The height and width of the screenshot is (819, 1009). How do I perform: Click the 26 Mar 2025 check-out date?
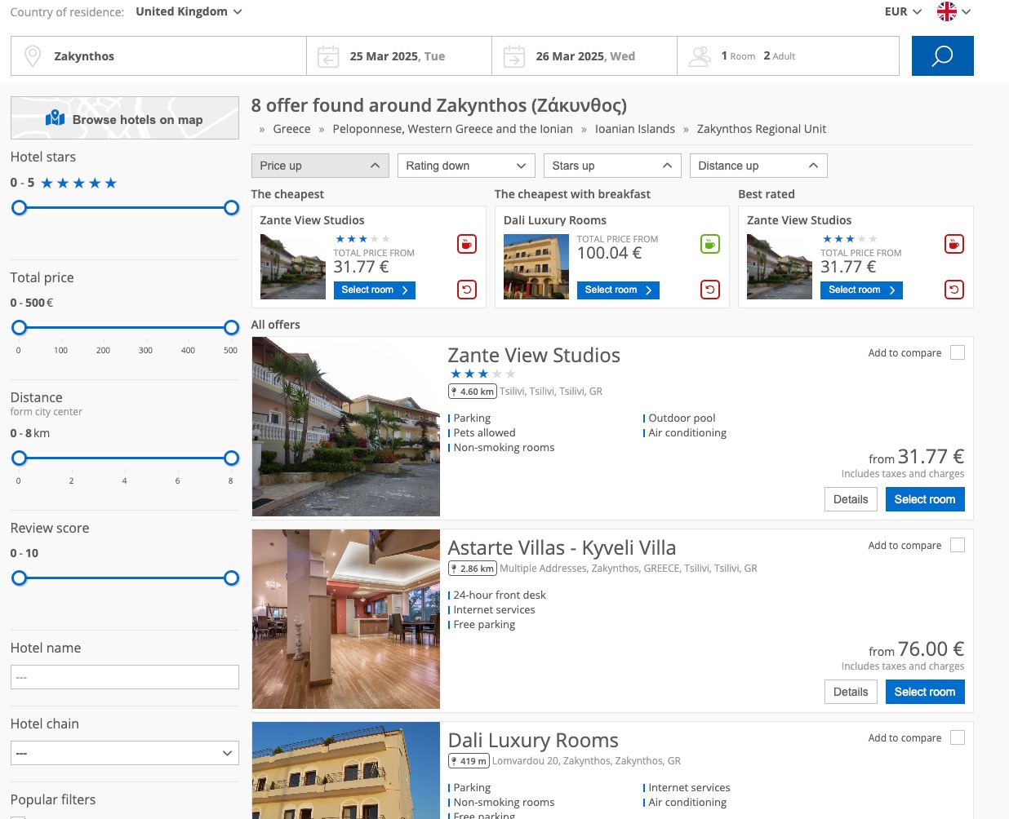585,56
